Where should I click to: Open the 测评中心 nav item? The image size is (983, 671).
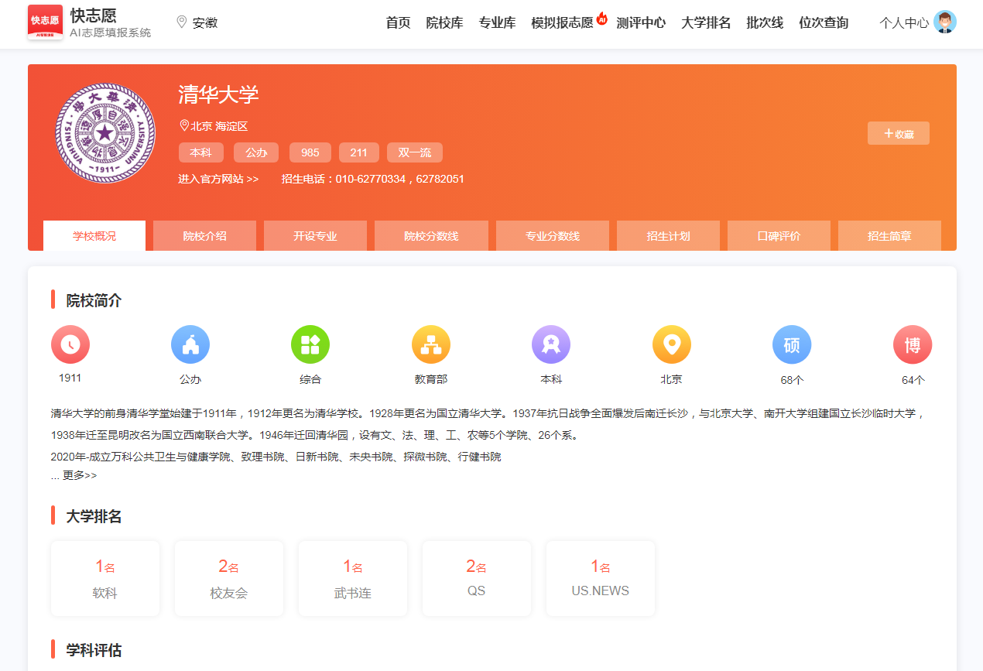[641, 22]
